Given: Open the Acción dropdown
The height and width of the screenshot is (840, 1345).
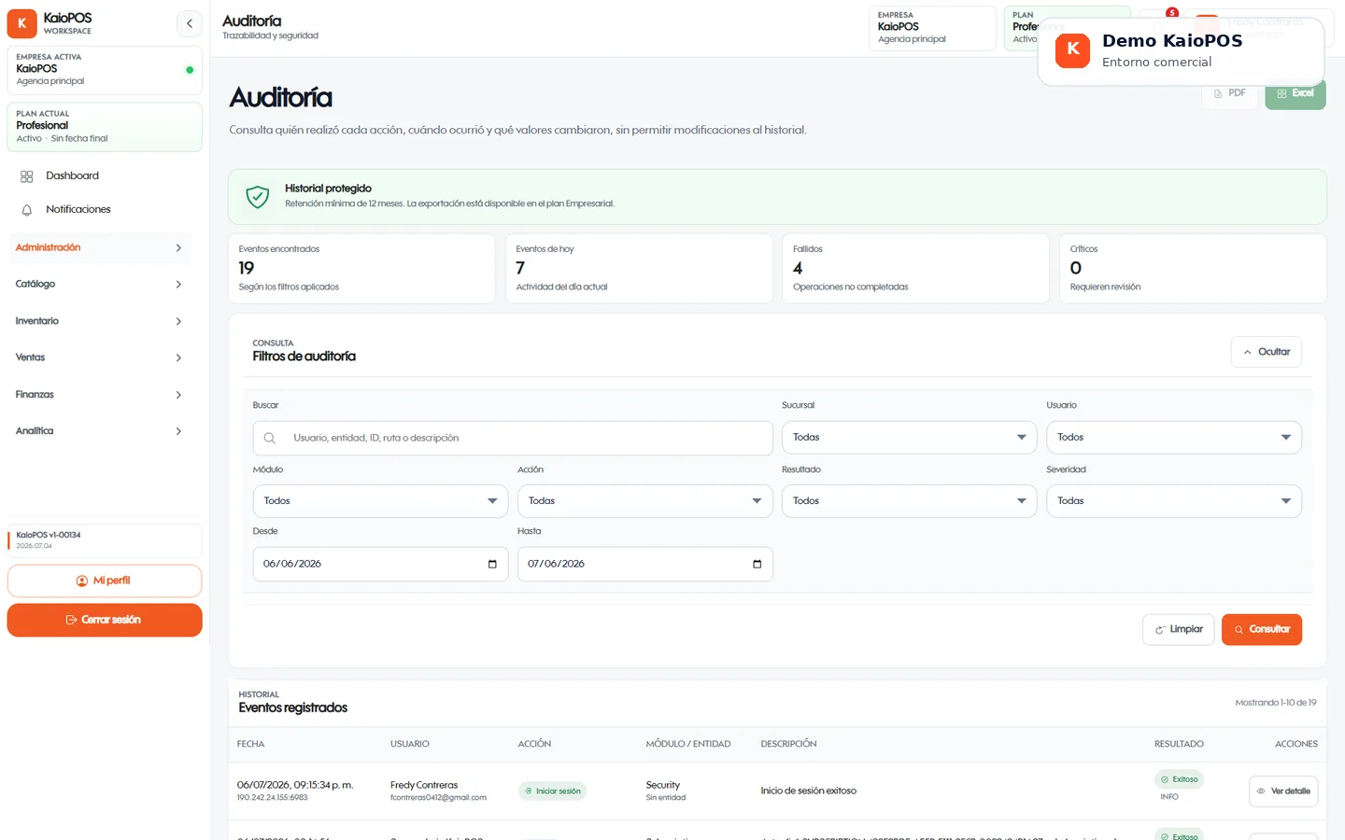Looking at the screenshot, I should 644,501.
